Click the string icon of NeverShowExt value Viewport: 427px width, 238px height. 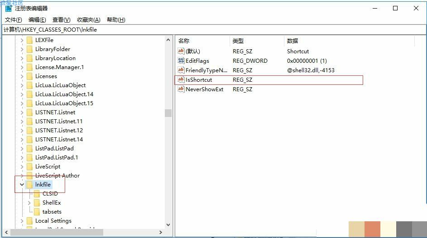click(x=181, y=89)
